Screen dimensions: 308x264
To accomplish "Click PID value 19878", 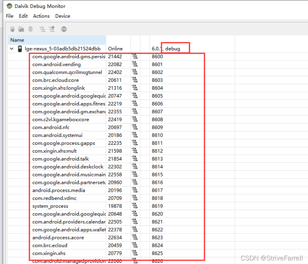I will click(x=115, y=206).
